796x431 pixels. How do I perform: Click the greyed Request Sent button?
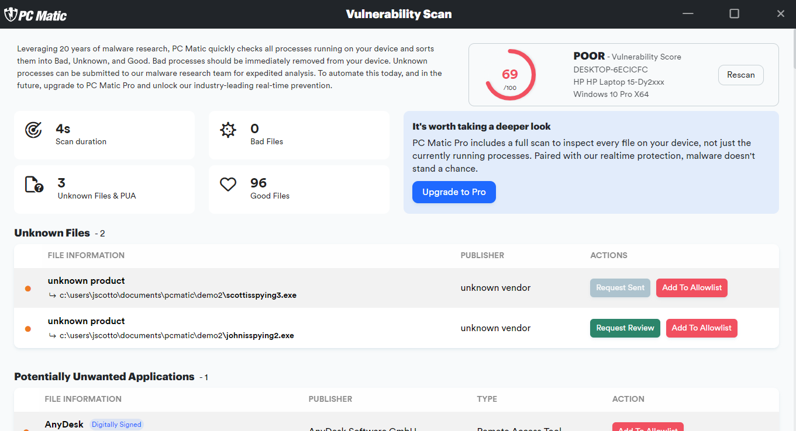click(x=620, y=288)
